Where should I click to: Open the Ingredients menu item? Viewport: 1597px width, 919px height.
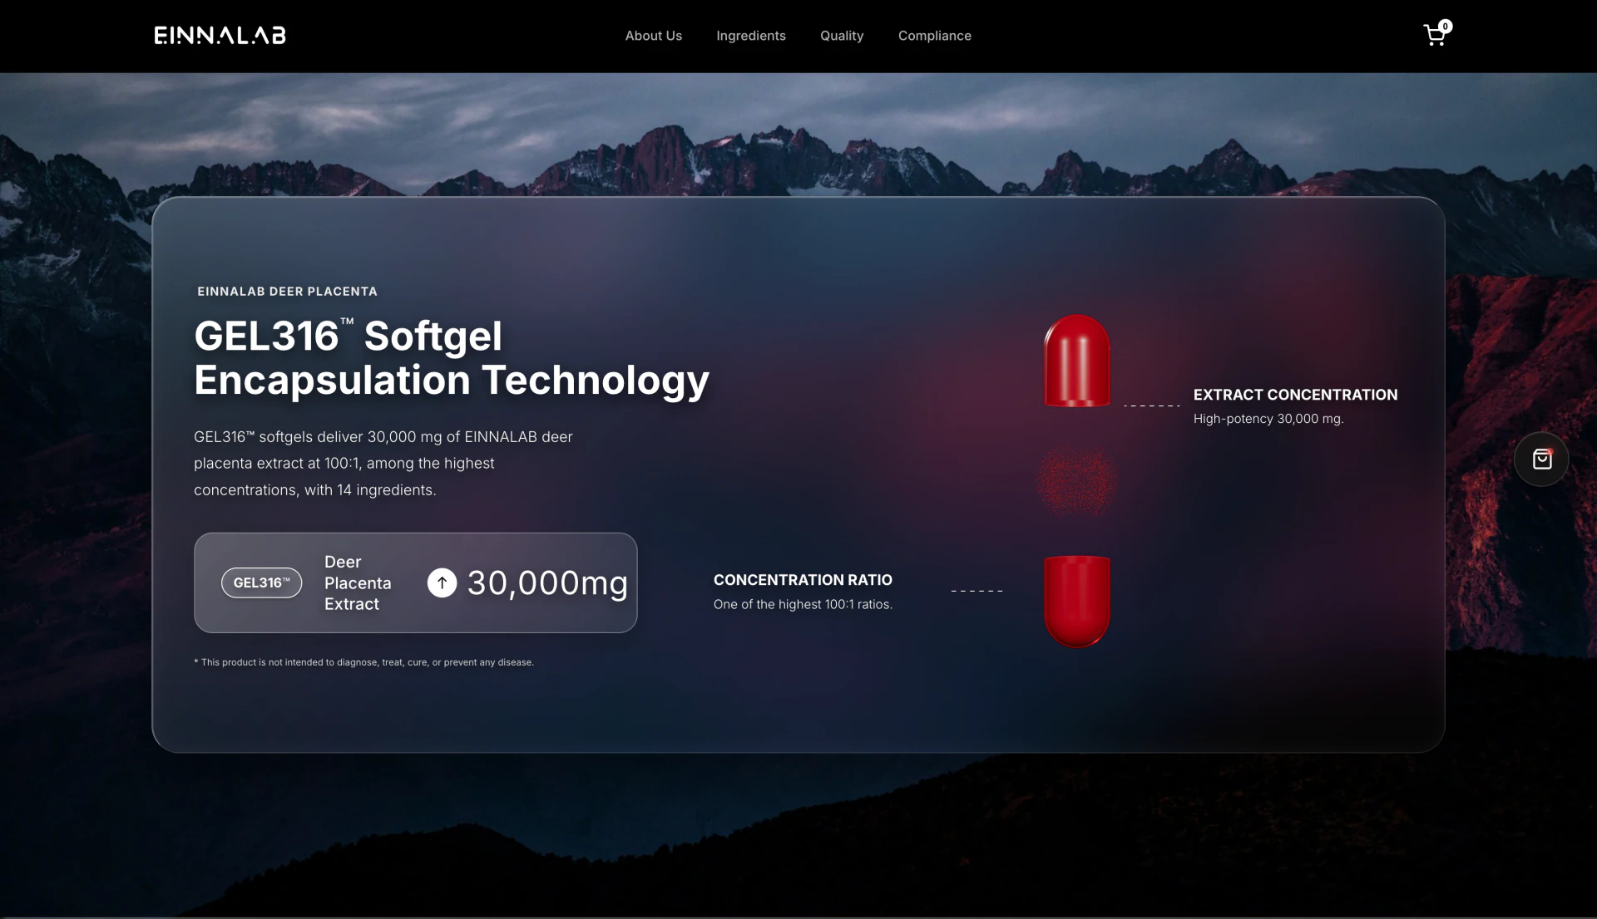tap(750, 36)
